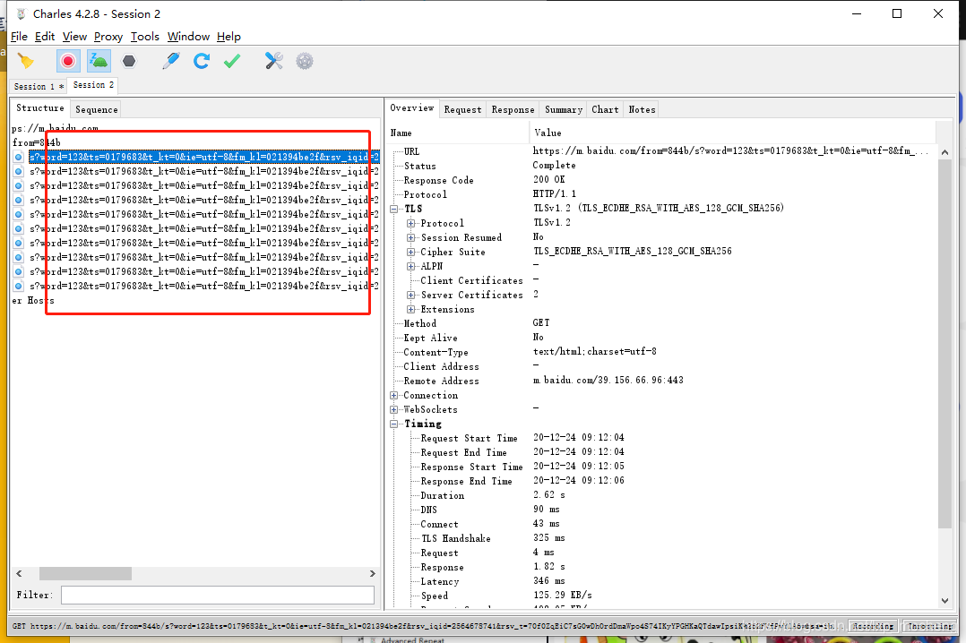
Task: Select the Content-Type value text/html;charset=utf-8
Action: click(594, 352)
